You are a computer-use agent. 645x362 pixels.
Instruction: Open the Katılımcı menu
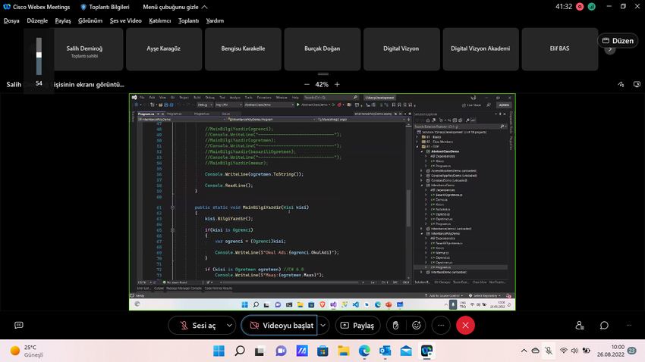[159, 20]
